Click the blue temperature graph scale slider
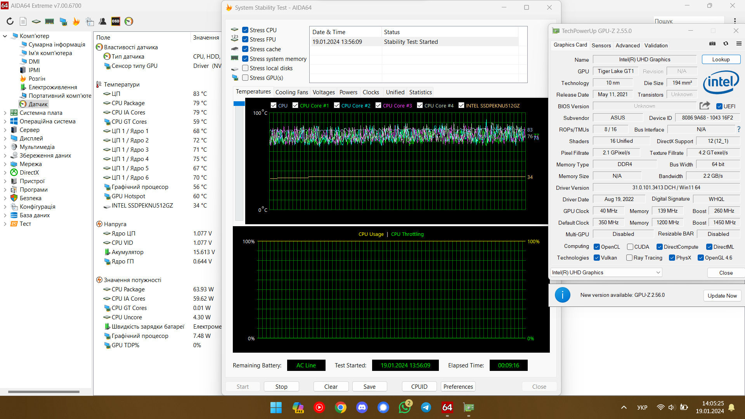 tap(239, 104)
